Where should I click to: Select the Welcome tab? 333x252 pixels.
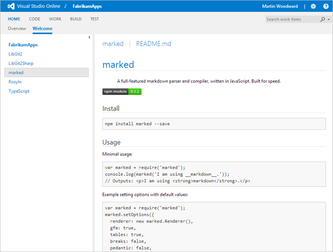click(43, 28)
